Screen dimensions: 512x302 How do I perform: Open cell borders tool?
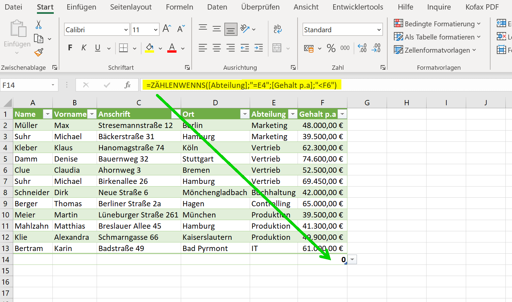point(123,48)
